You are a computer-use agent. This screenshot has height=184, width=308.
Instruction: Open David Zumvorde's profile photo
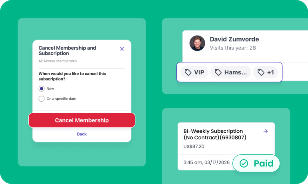(197, 43)
